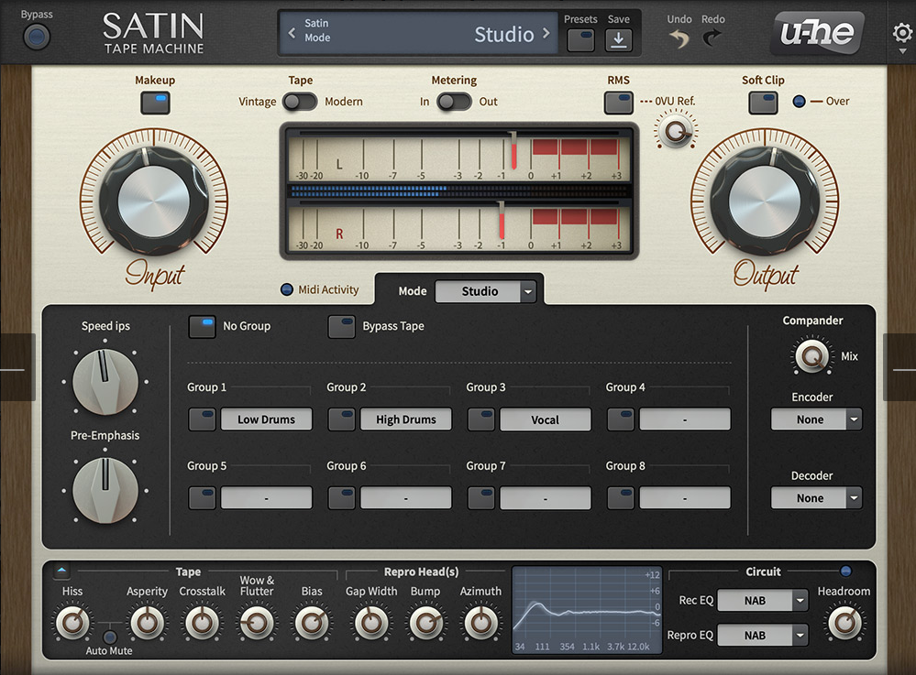The height and width of the screenshot is (675, 916).
Task: Open the Presets browser button
Action: [x=580, y=40]
